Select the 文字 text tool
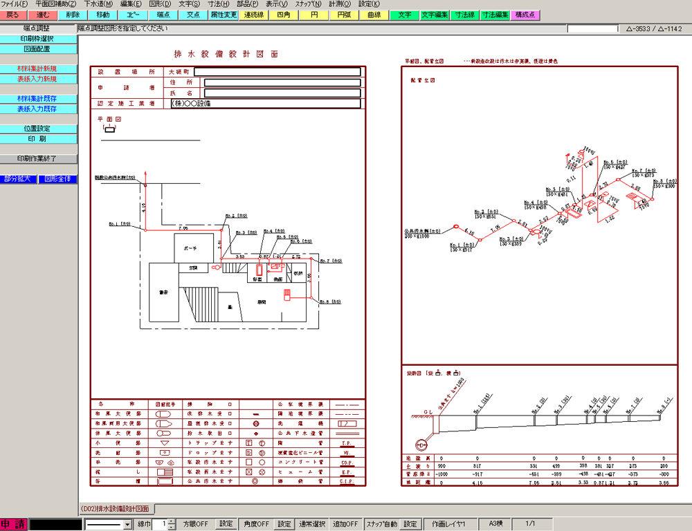Image resolution: width=692 pixels, height=531 pixels. pos(404,15)
